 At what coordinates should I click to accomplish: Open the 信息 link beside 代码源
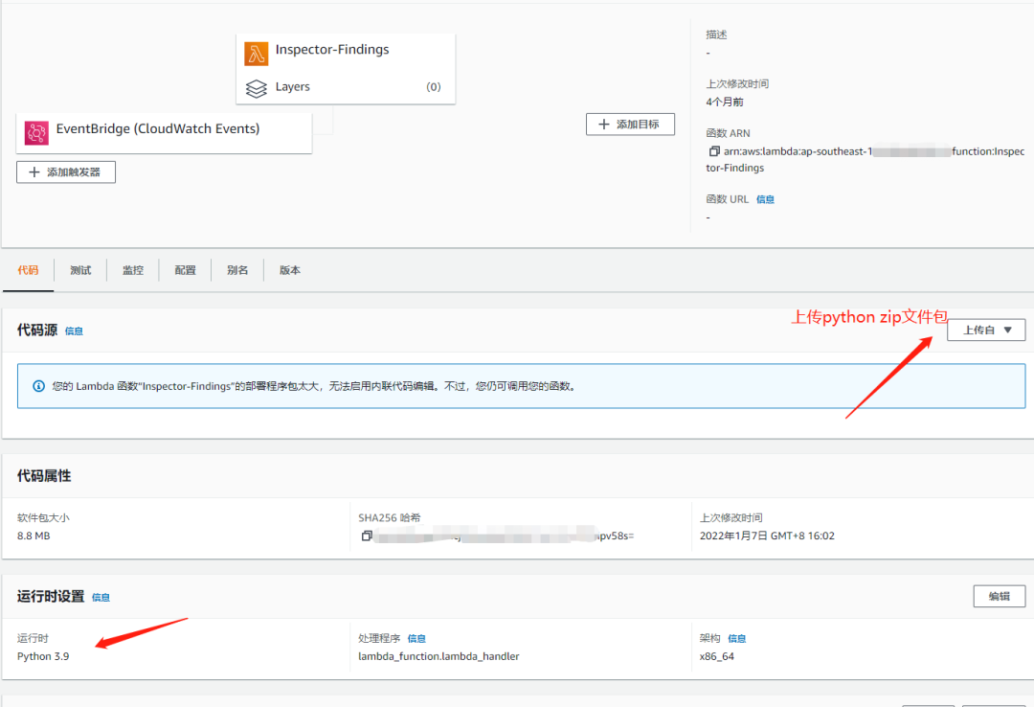(74, 331)
